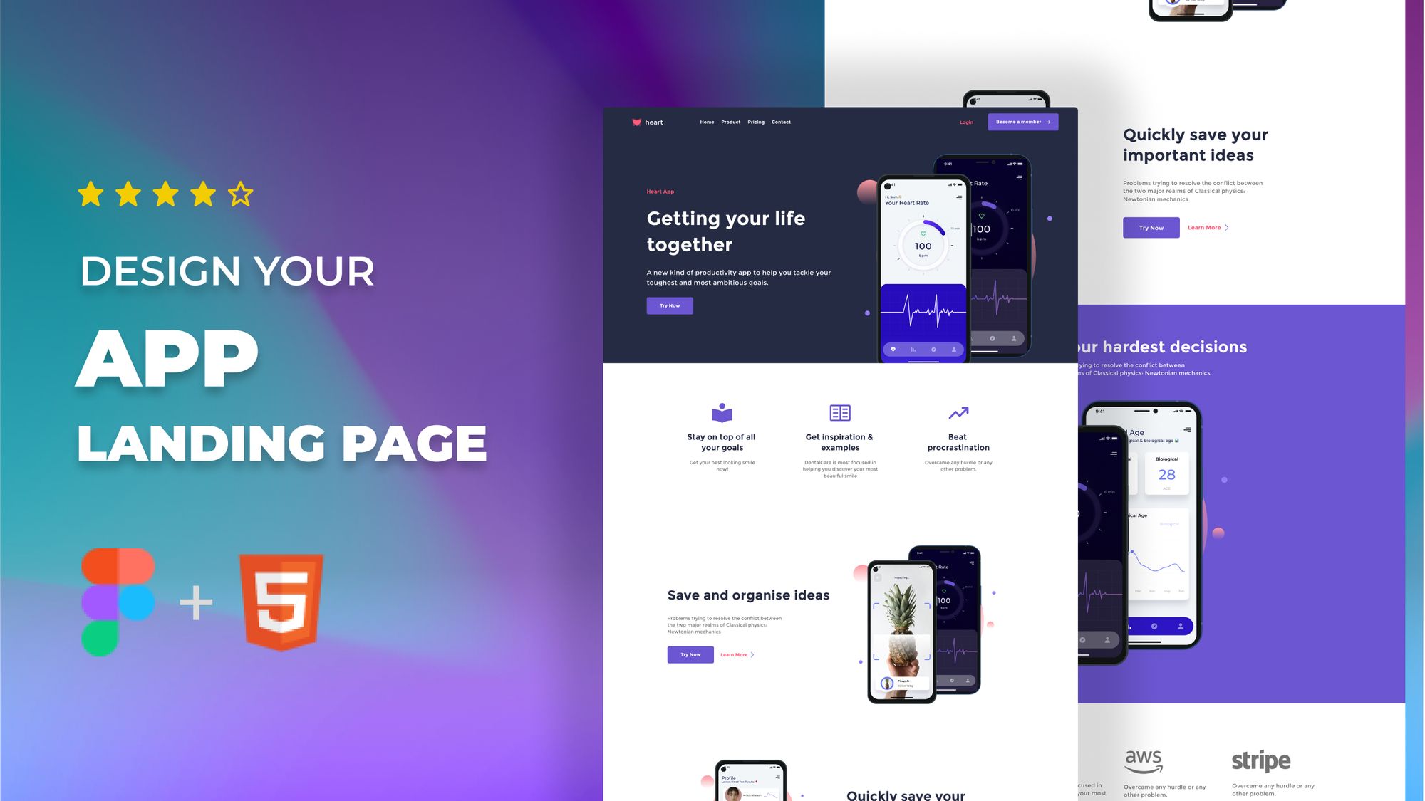Click the HTML5 logo icon
This screenshot has height=801, width=1425.
click(x=277, y=602)
